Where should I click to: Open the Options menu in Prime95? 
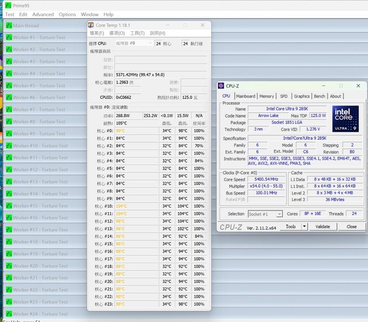tap(67, 14)
